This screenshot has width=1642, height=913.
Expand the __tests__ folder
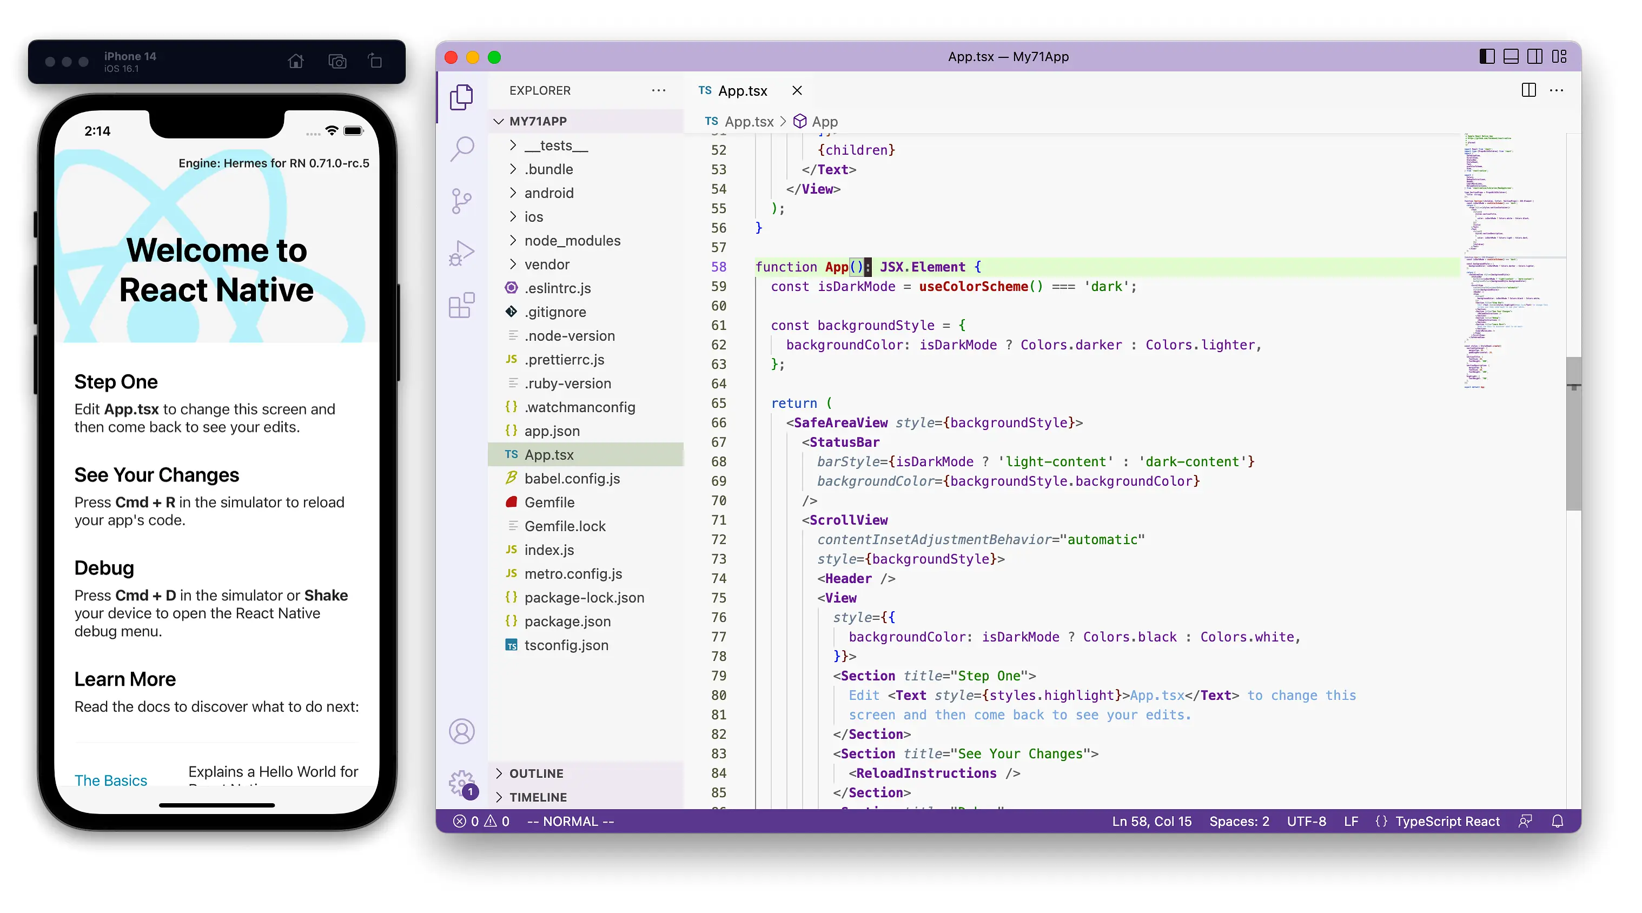pos(585,145)
